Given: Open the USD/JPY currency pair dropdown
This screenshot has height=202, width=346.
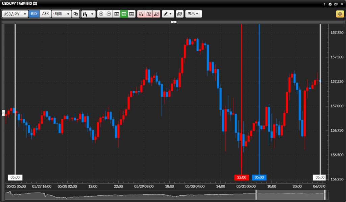Looking at the screenshot, I should pyautogui.click(x=15, y=14).
